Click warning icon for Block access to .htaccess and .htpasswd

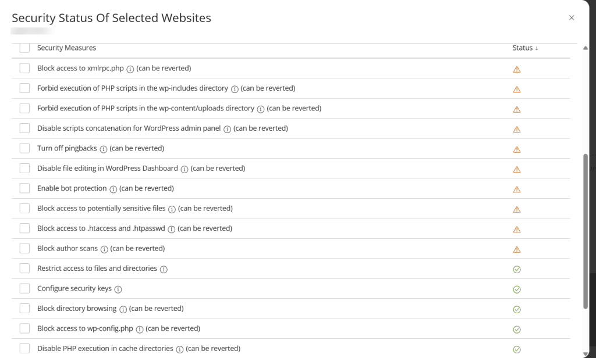pos(516,229)
